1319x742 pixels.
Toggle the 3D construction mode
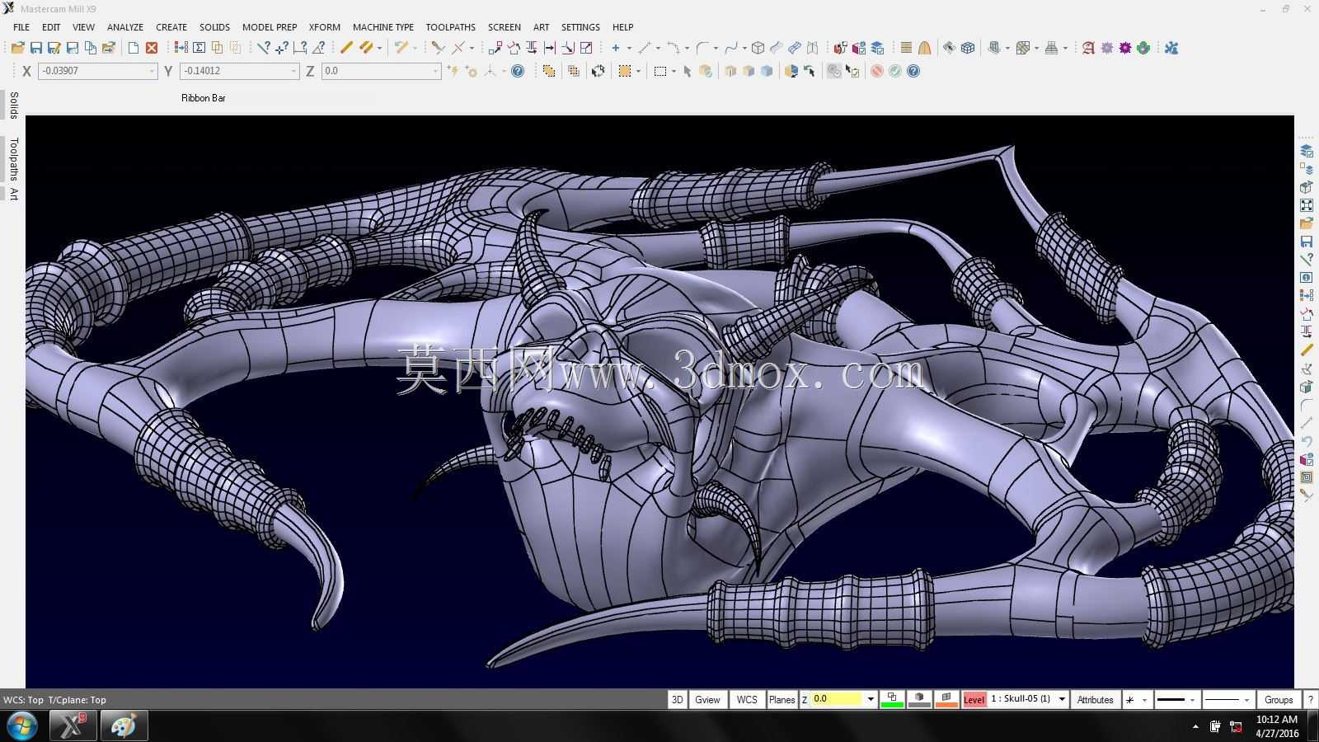click(x=677, y=699)
